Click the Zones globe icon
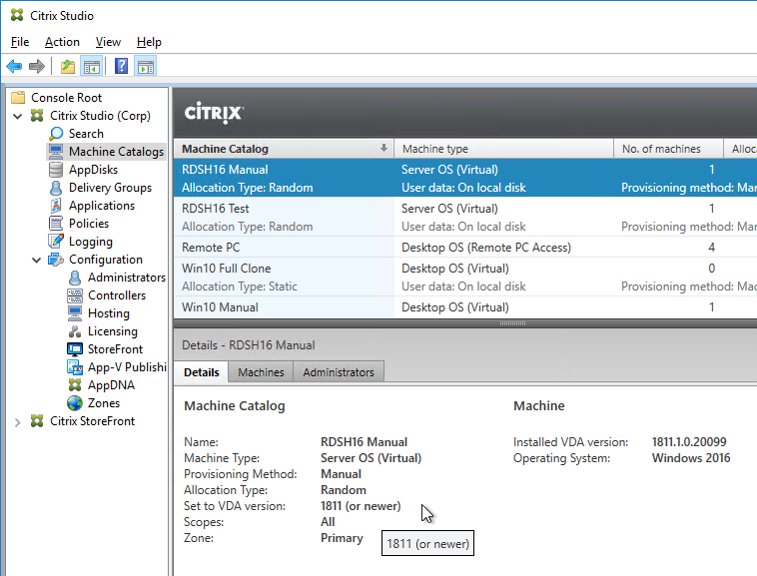The width and height of the screenshot is (757, 576). [x=75, y=403]
